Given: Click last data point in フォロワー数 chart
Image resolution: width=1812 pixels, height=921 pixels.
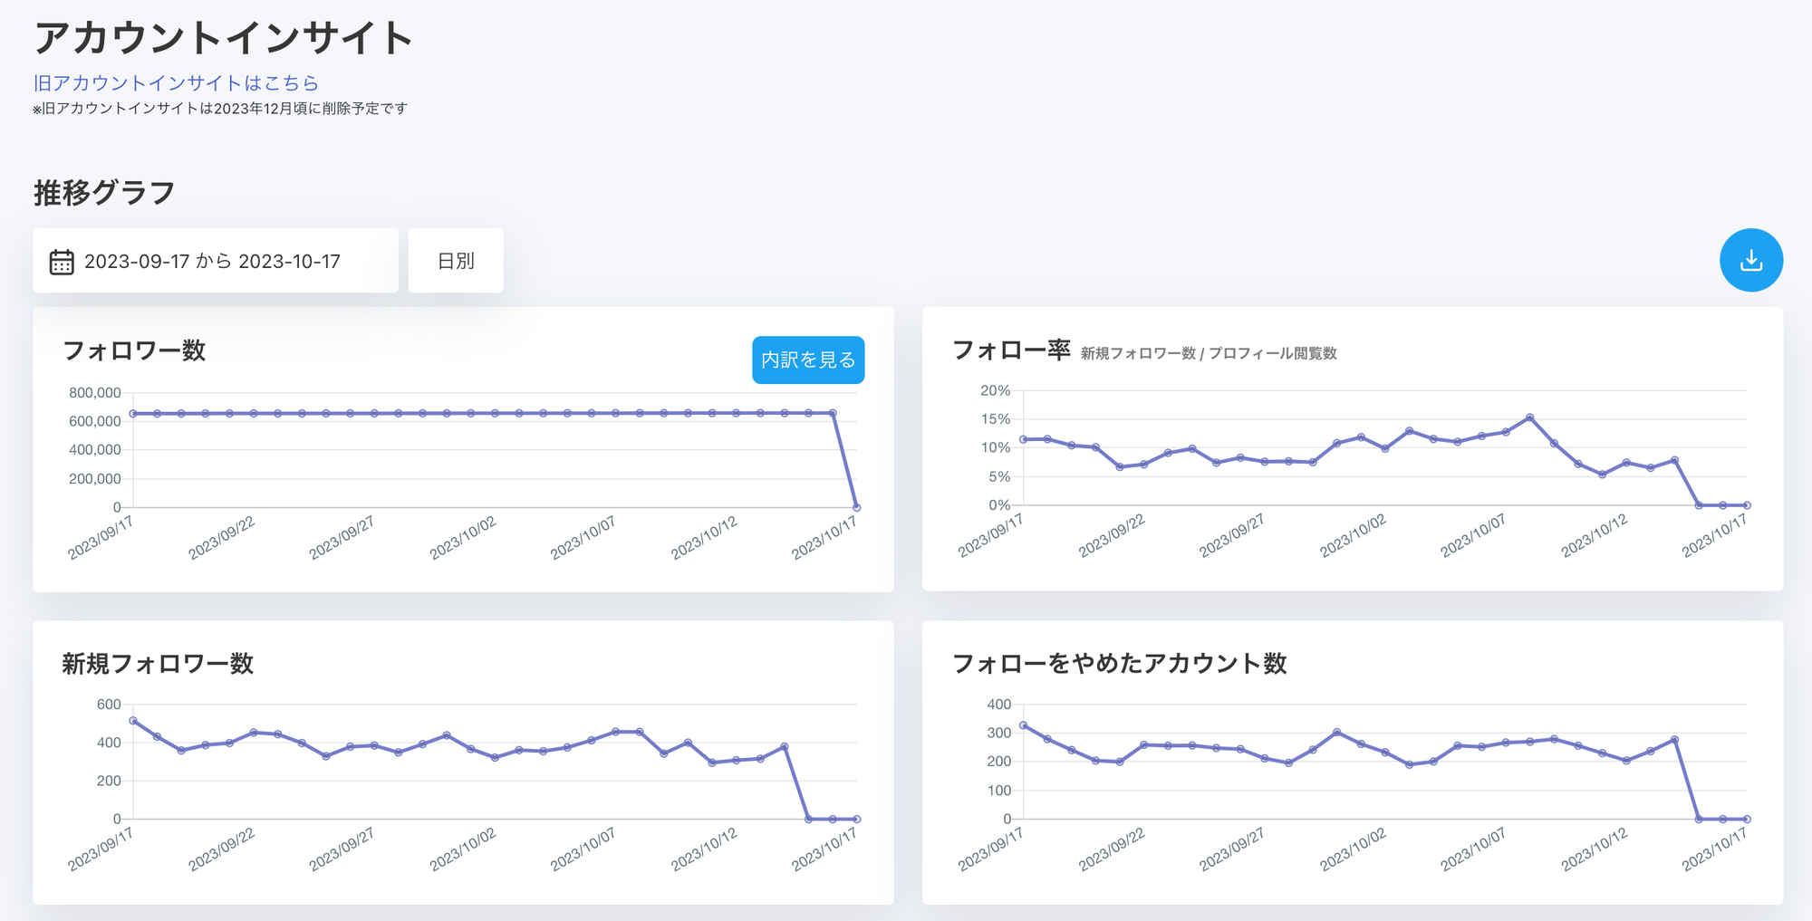Looking at the screenshot, I should click(856, 507).
